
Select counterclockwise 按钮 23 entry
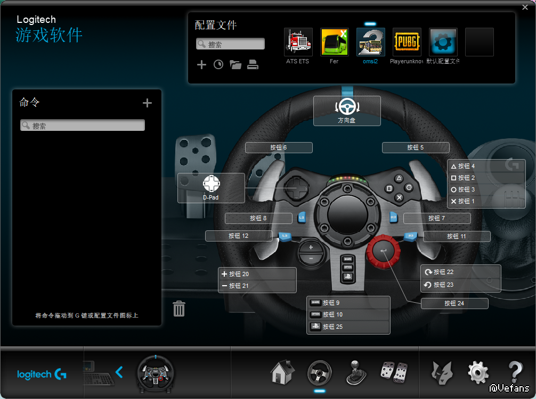[x=460, y=285]
